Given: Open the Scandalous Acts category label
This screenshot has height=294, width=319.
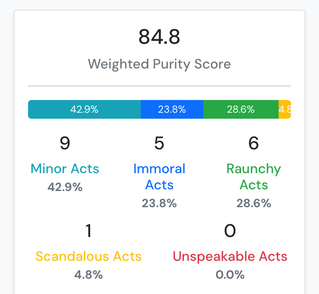Looking at the screenshot, I should click(88, 256).
